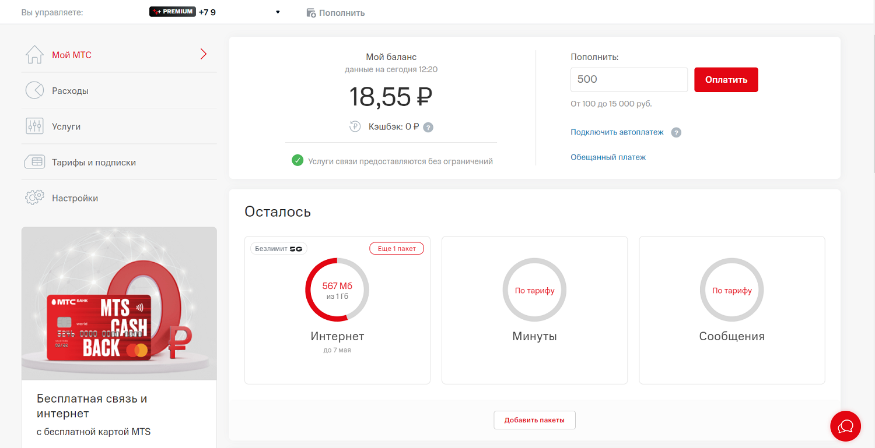Click the Подключить автоплатеж link
The width and height of the screenshot is (875, 448).
click(x=617, y=132)
